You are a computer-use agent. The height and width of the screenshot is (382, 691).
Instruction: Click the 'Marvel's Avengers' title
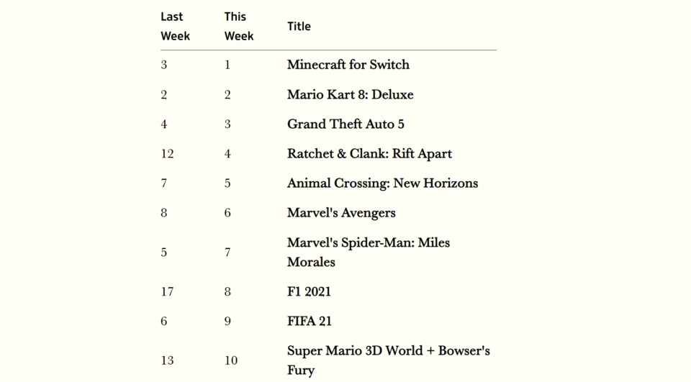pos(341,213)
